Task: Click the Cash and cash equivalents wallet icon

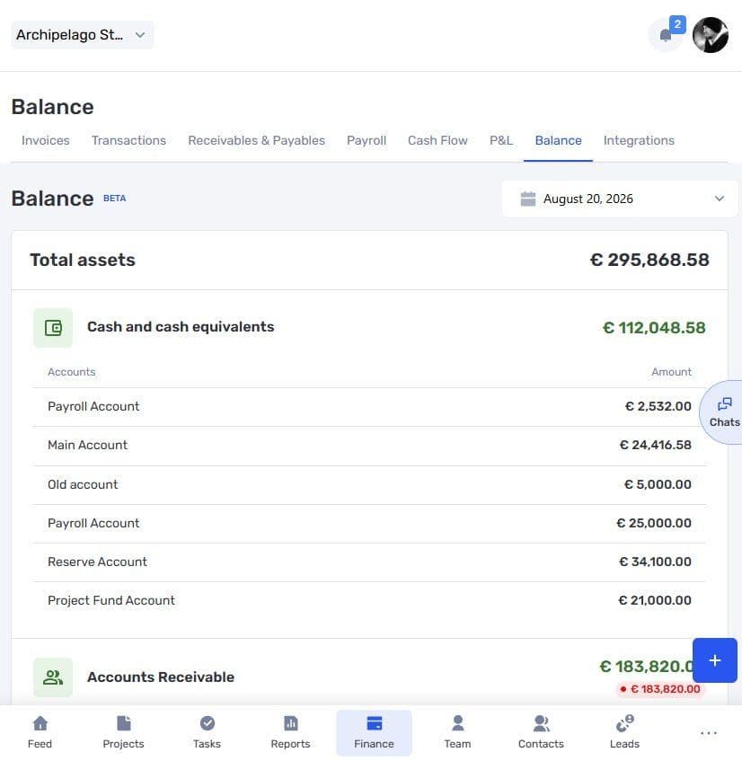Action: [53, 328]
